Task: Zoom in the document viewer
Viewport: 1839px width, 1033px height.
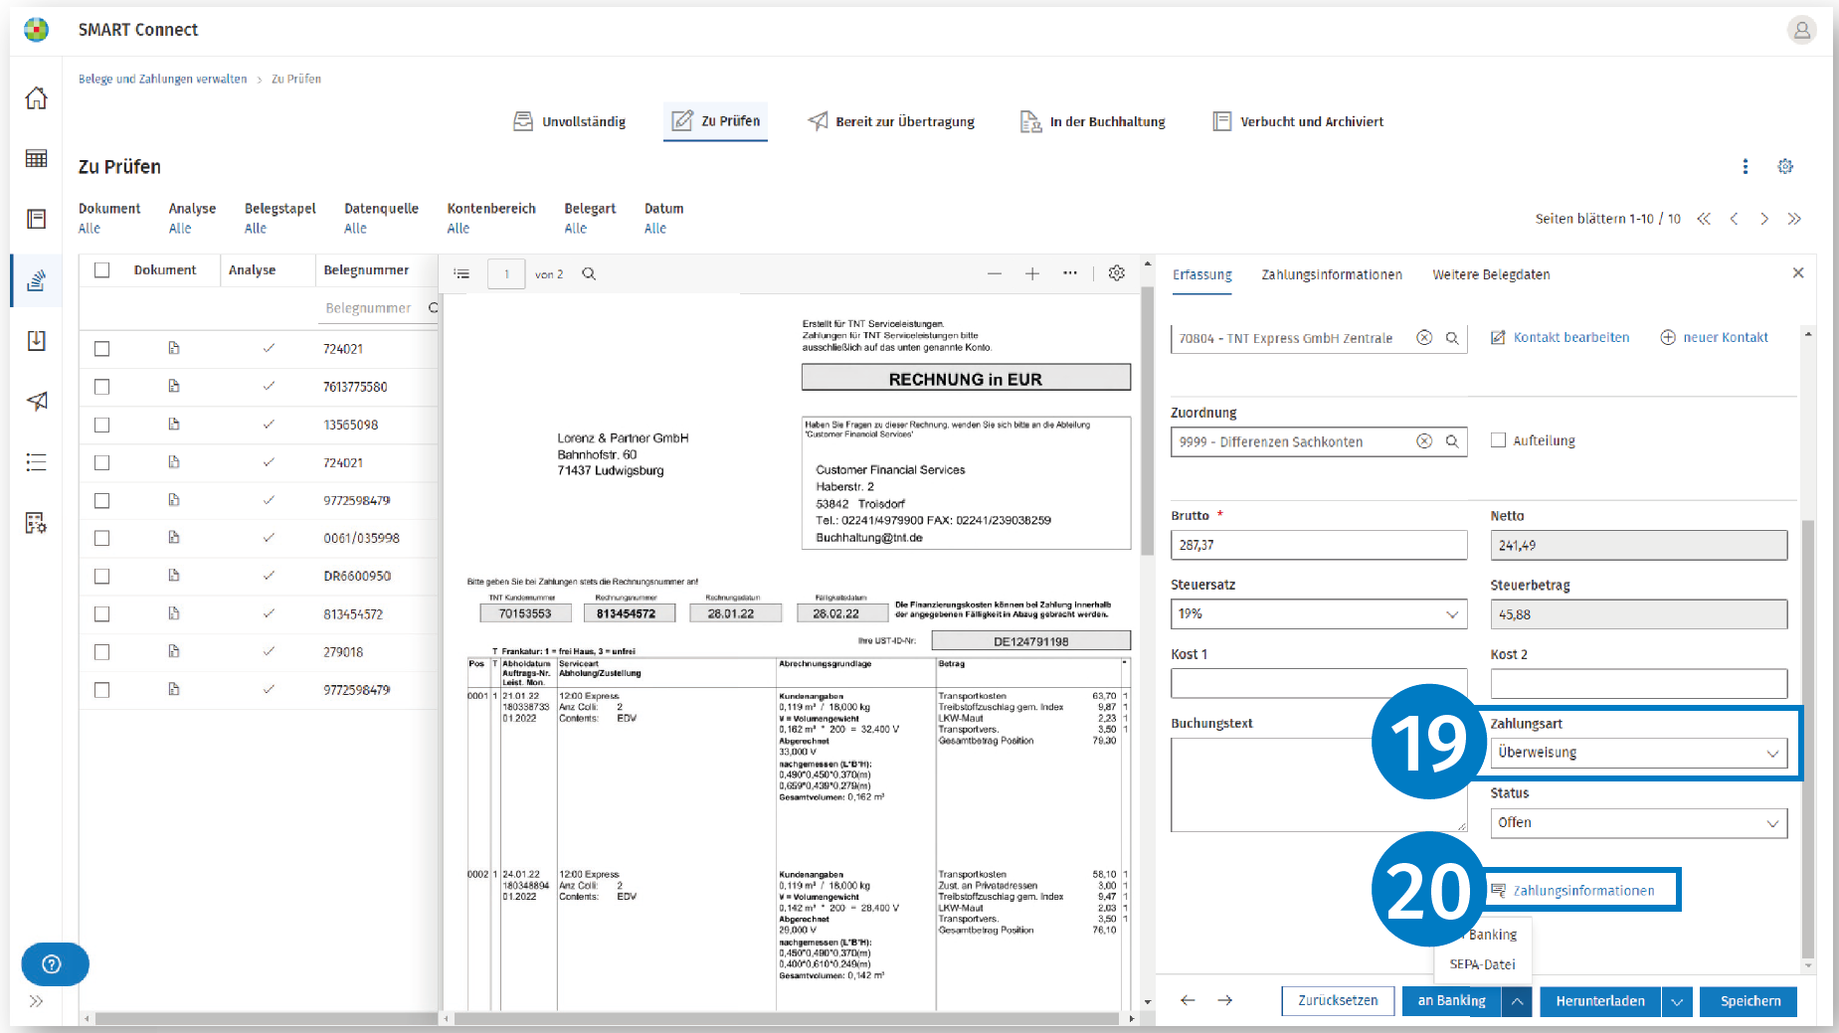Action: [1032, 273]
